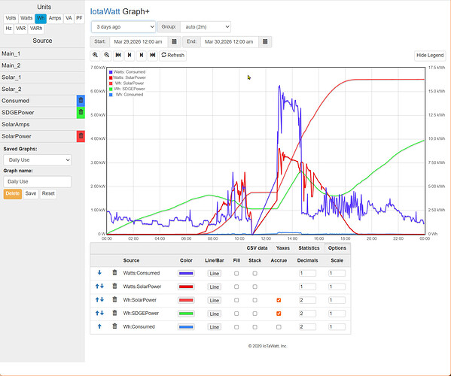Change Line/Bar type for Wh:SolarPower

tap(215, 301)
